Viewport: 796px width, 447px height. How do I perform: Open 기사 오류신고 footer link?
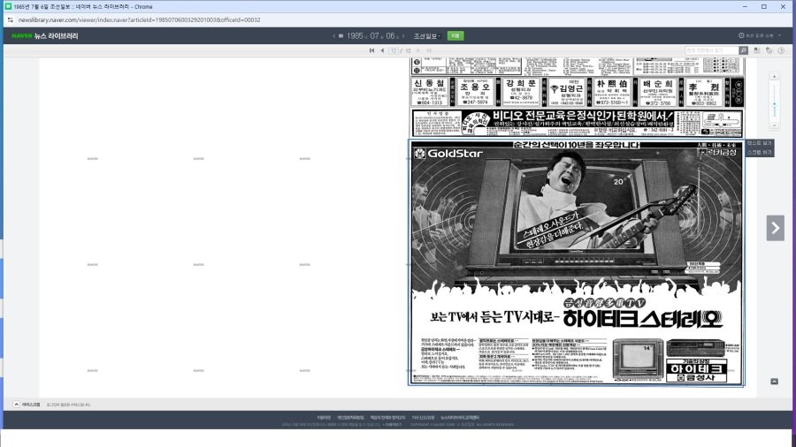[423, 418]
